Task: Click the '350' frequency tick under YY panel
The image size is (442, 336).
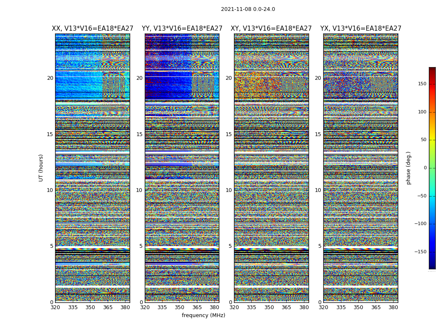Action: pos(180,307)
